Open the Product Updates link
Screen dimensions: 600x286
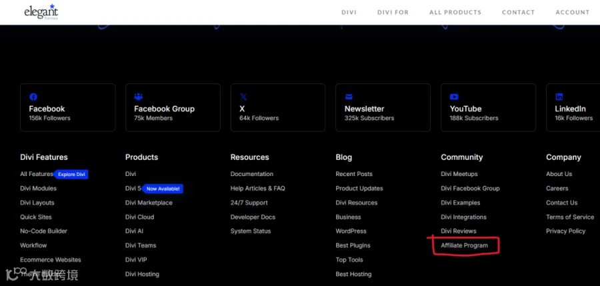(359, 189)
